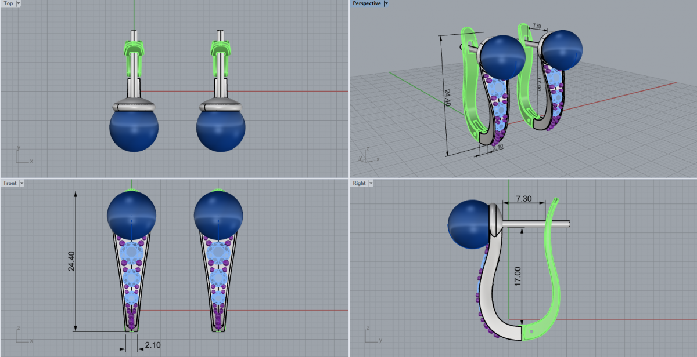The image size is (697, 357).
Task: Select the 2.10 dimension text in Front view
Action: 153,345
